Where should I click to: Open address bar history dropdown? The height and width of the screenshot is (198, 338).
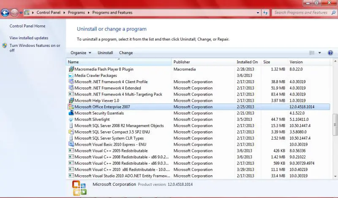click(x=258, y=13)
